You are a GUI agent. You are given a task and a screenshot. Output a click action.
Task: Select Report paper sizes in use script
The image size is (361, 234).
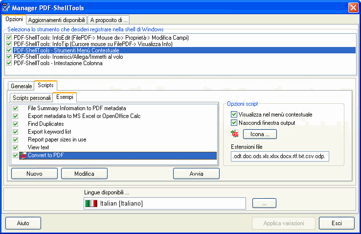pyautogui.click(x=57, y=140)
